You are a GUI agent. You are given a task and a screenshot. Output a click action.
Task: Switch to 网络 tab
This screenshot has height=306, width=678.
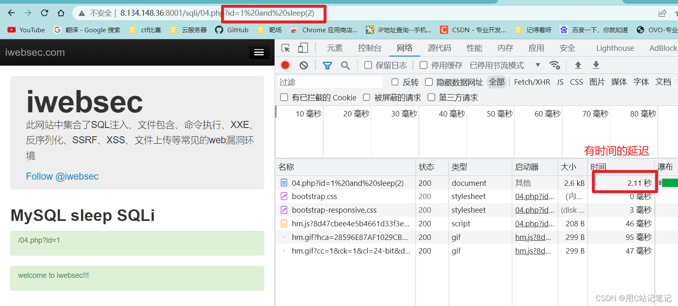tap(405, 48)
